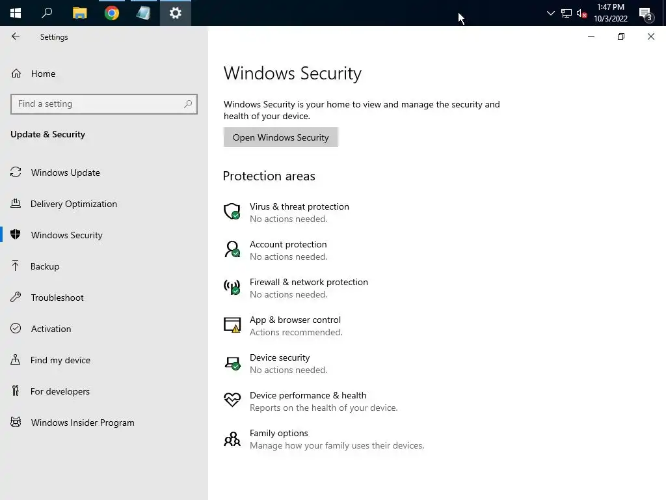Viewport: 666px width, 500px height.
Task: Minimize the Settings window
Action: click(591, 36)
